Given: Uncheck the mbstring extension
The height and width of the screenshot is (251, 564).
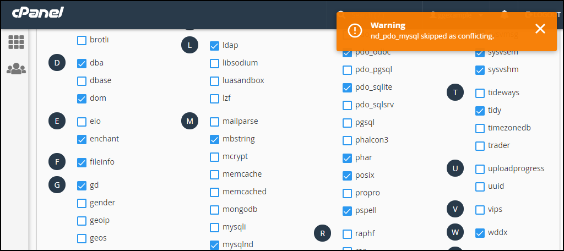Looking at the screenshot, I should (214, 139).
